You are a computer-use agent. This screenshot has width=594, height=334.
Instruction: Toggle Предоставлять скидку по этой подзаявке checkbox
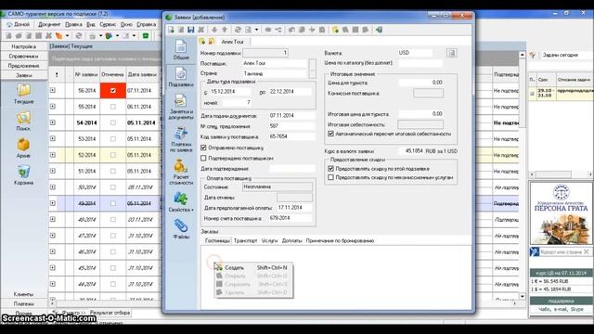point(330,169)
